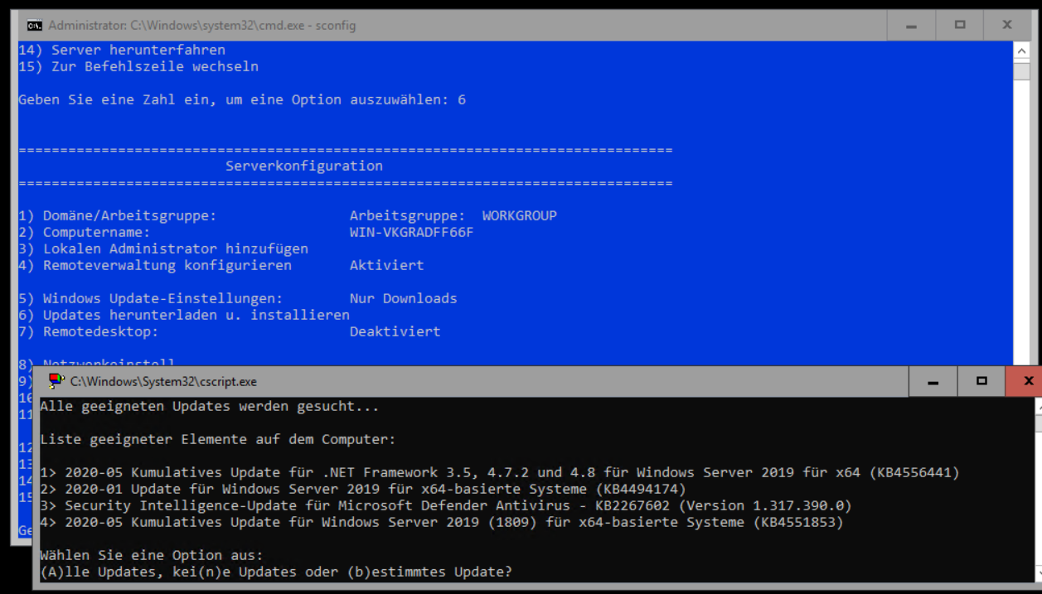The height and width of the screenshot is (594, 1042).
Task: Click the sconfig window title text
Action: pos(202,26)
